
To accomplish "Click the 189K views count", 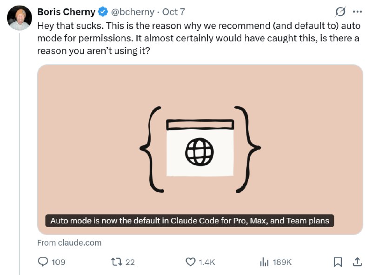I will [x=282, y=262].
